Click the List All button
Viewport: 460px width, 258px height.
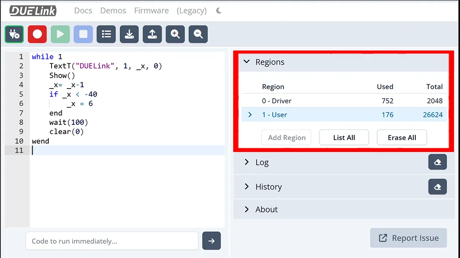coord(344,138)
